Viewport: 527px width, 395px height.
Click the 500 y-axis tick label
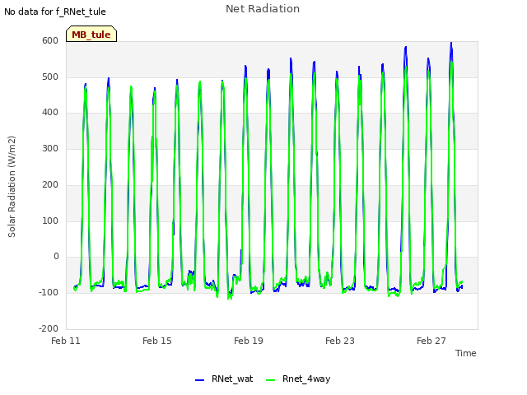pos(50,77)
